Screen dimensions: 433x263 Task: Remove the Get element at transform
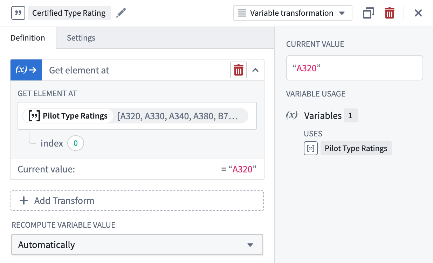coord(238,70)
